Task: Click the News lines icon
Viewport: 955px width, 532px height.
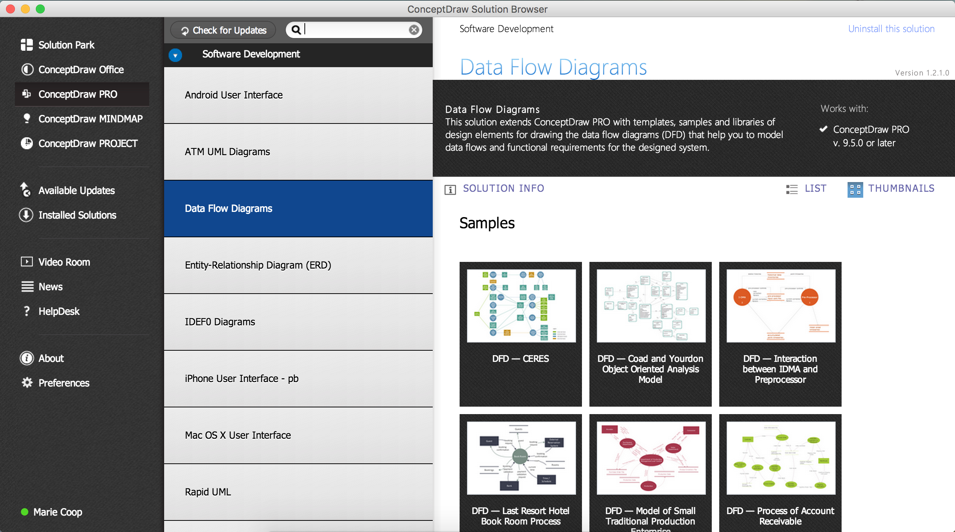Action: [x=27, y=287]
